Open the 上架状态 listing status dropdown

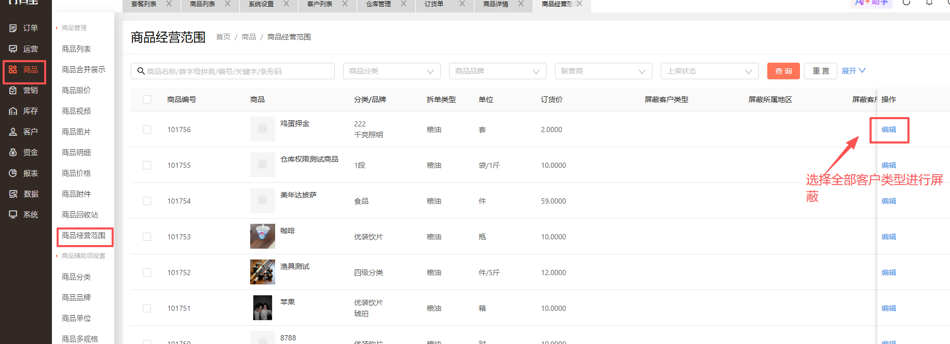click(x=710, y=71)
